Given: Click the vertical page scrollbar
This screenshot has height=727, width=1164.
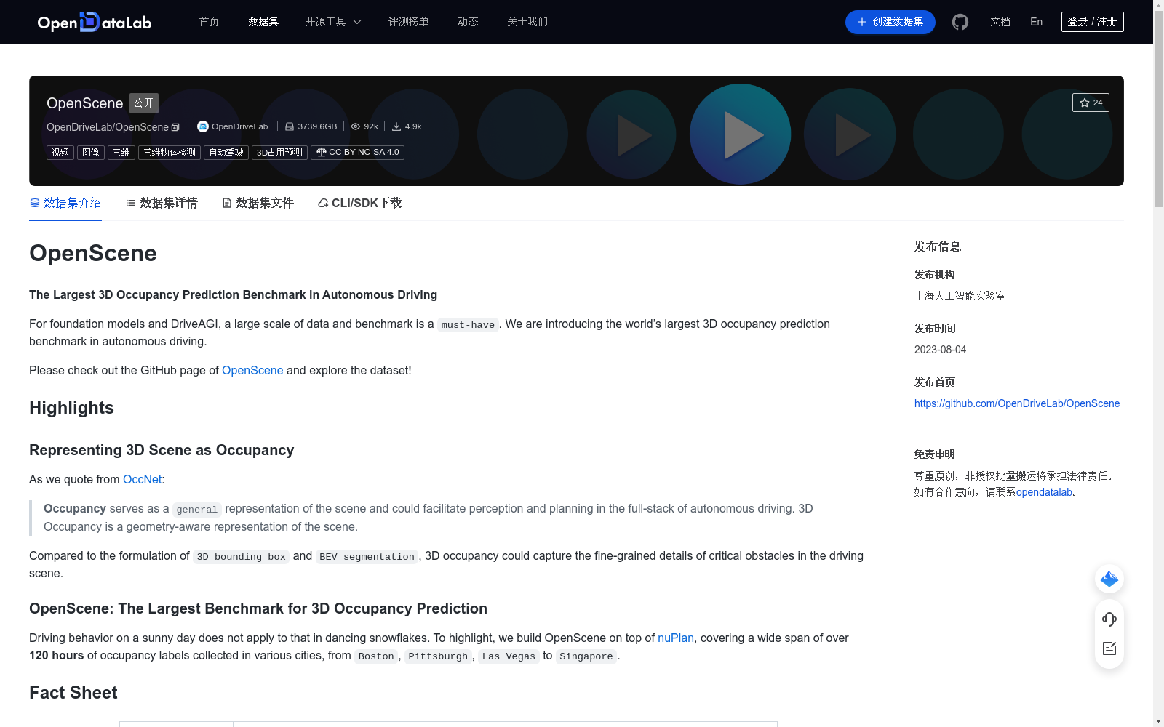Looking at the screenshot, I should click(1158, 109).
